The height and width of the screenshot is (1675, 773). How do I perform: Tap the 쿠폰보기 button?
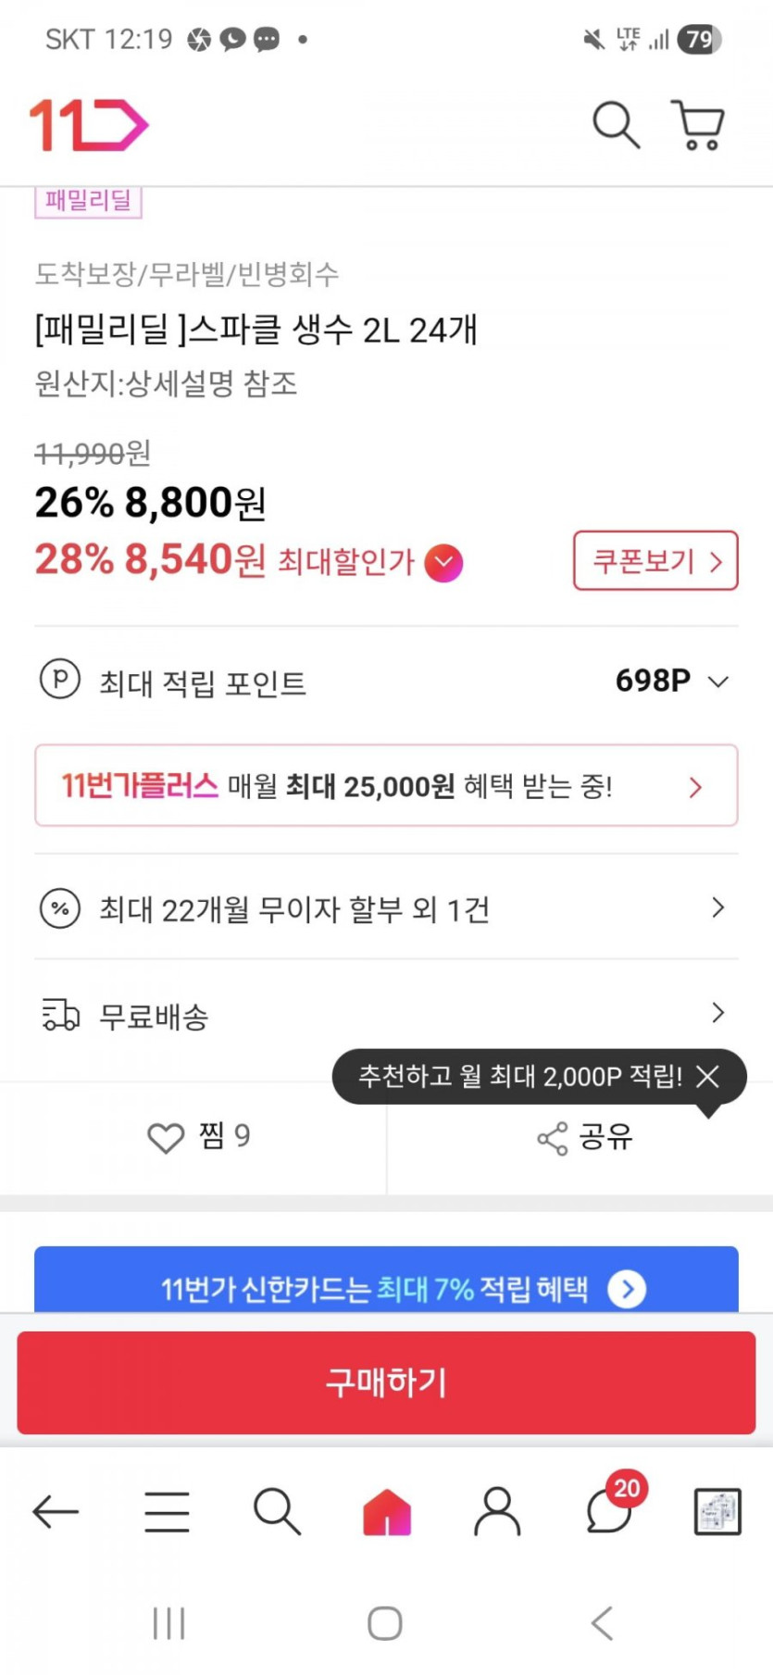655,561
